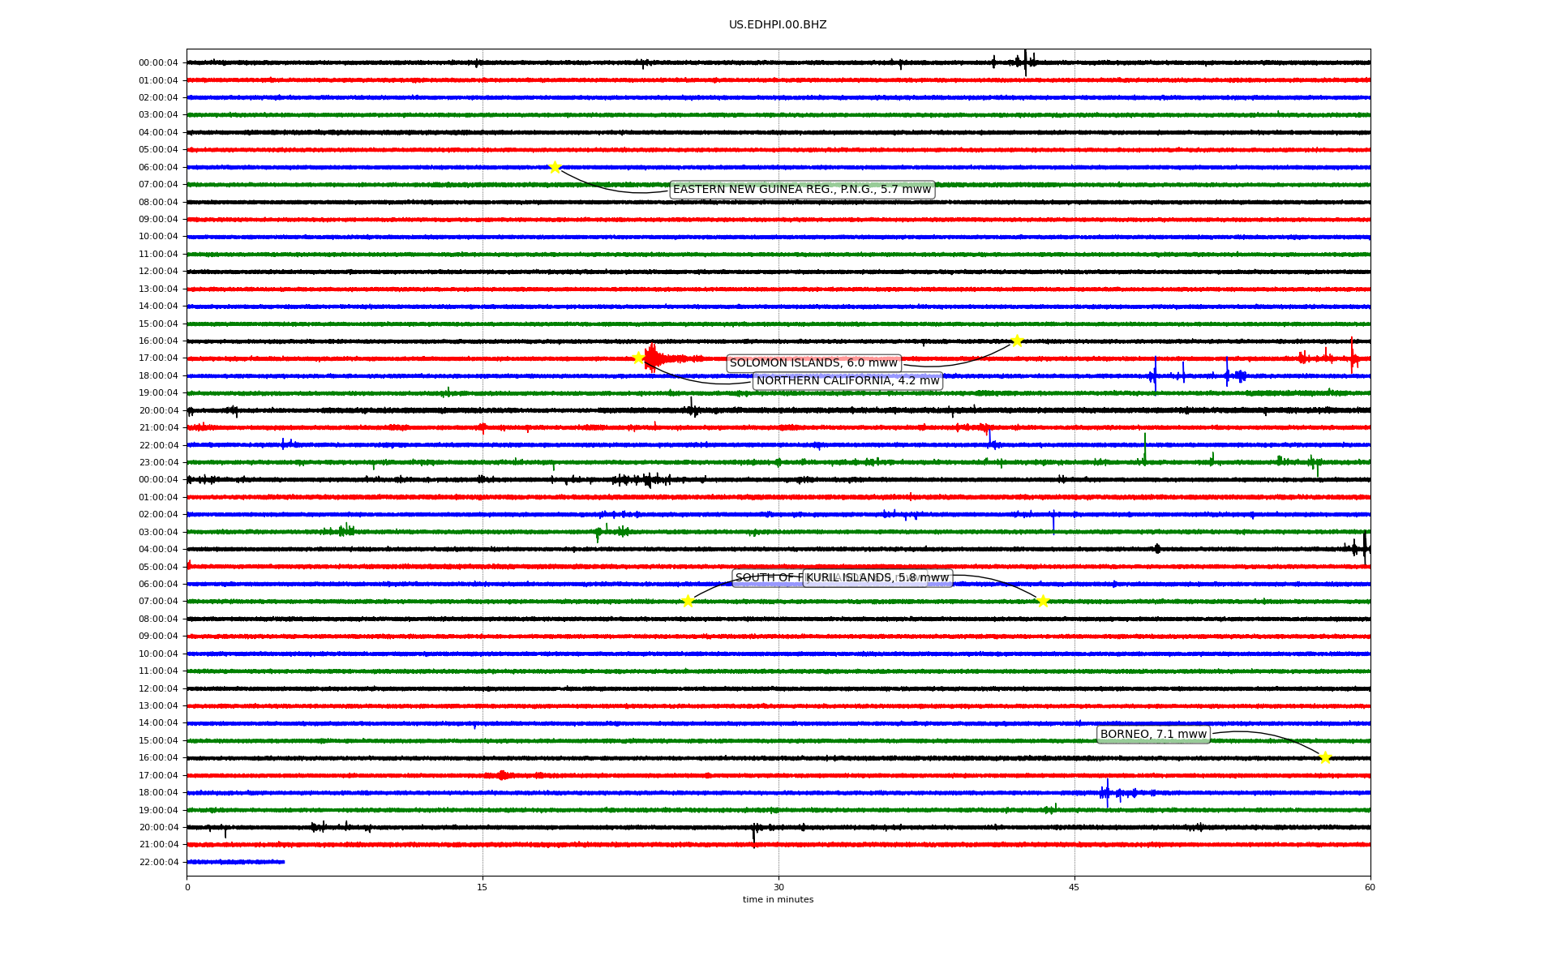Click the Solomon Islands event star marker
Viewport: 1557px width, 973px height.
[1017, 341]
